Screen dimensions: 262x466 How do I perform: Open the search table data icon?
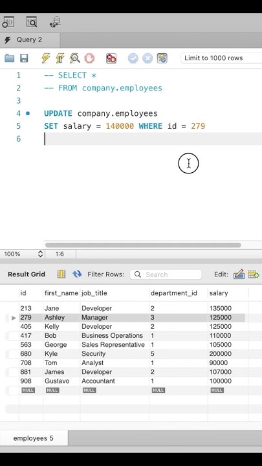(32, 22)
